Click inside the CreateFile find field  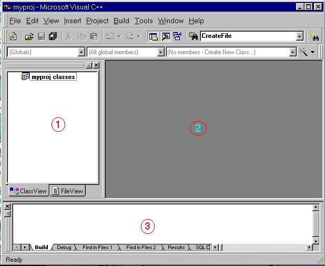point(248,36)
